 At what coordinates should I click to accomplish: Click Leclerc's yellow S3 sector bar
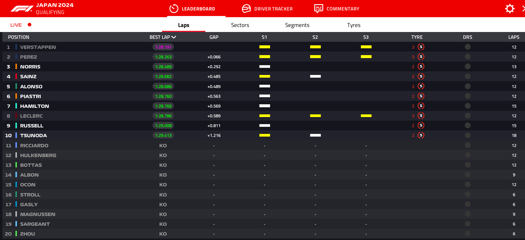tap(366, 116)
